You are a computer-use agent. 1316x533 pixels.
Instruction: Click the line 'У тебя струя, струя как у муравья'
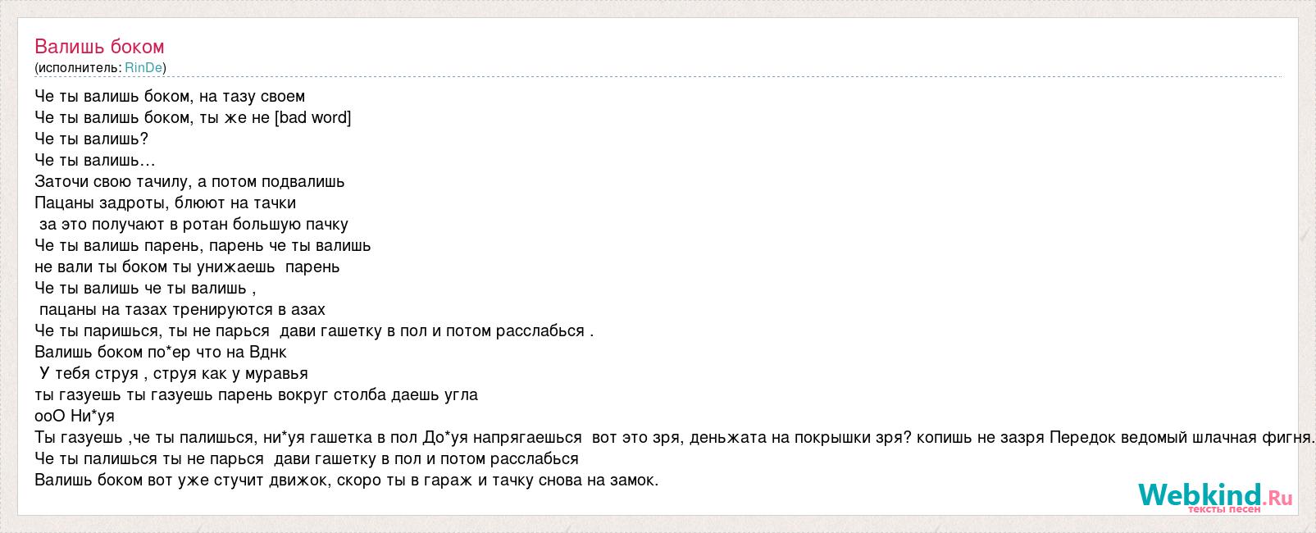coord(173,373)
